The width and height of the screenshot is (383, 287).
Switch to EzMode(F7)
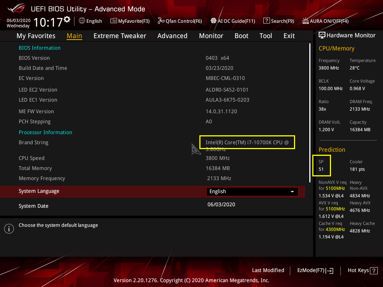pos(315,271)
